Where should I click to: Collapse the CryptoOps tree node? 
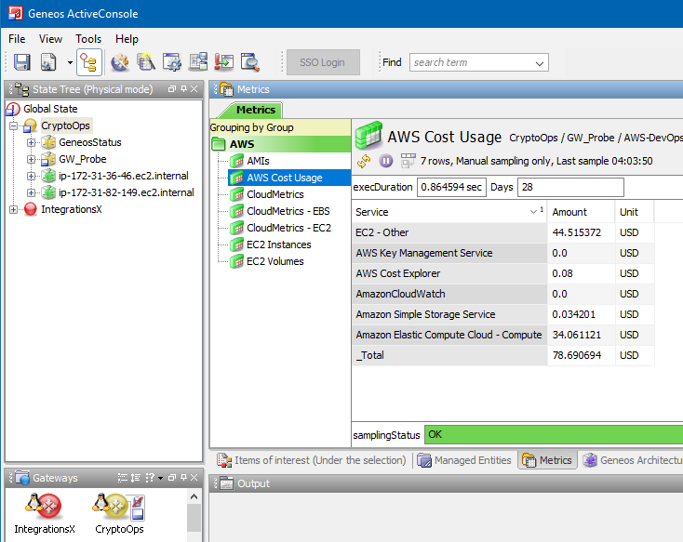point(14,126)
